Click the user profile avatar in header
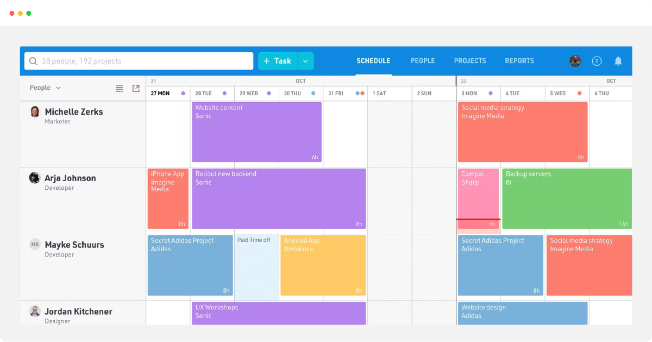 tap(575, 61)
